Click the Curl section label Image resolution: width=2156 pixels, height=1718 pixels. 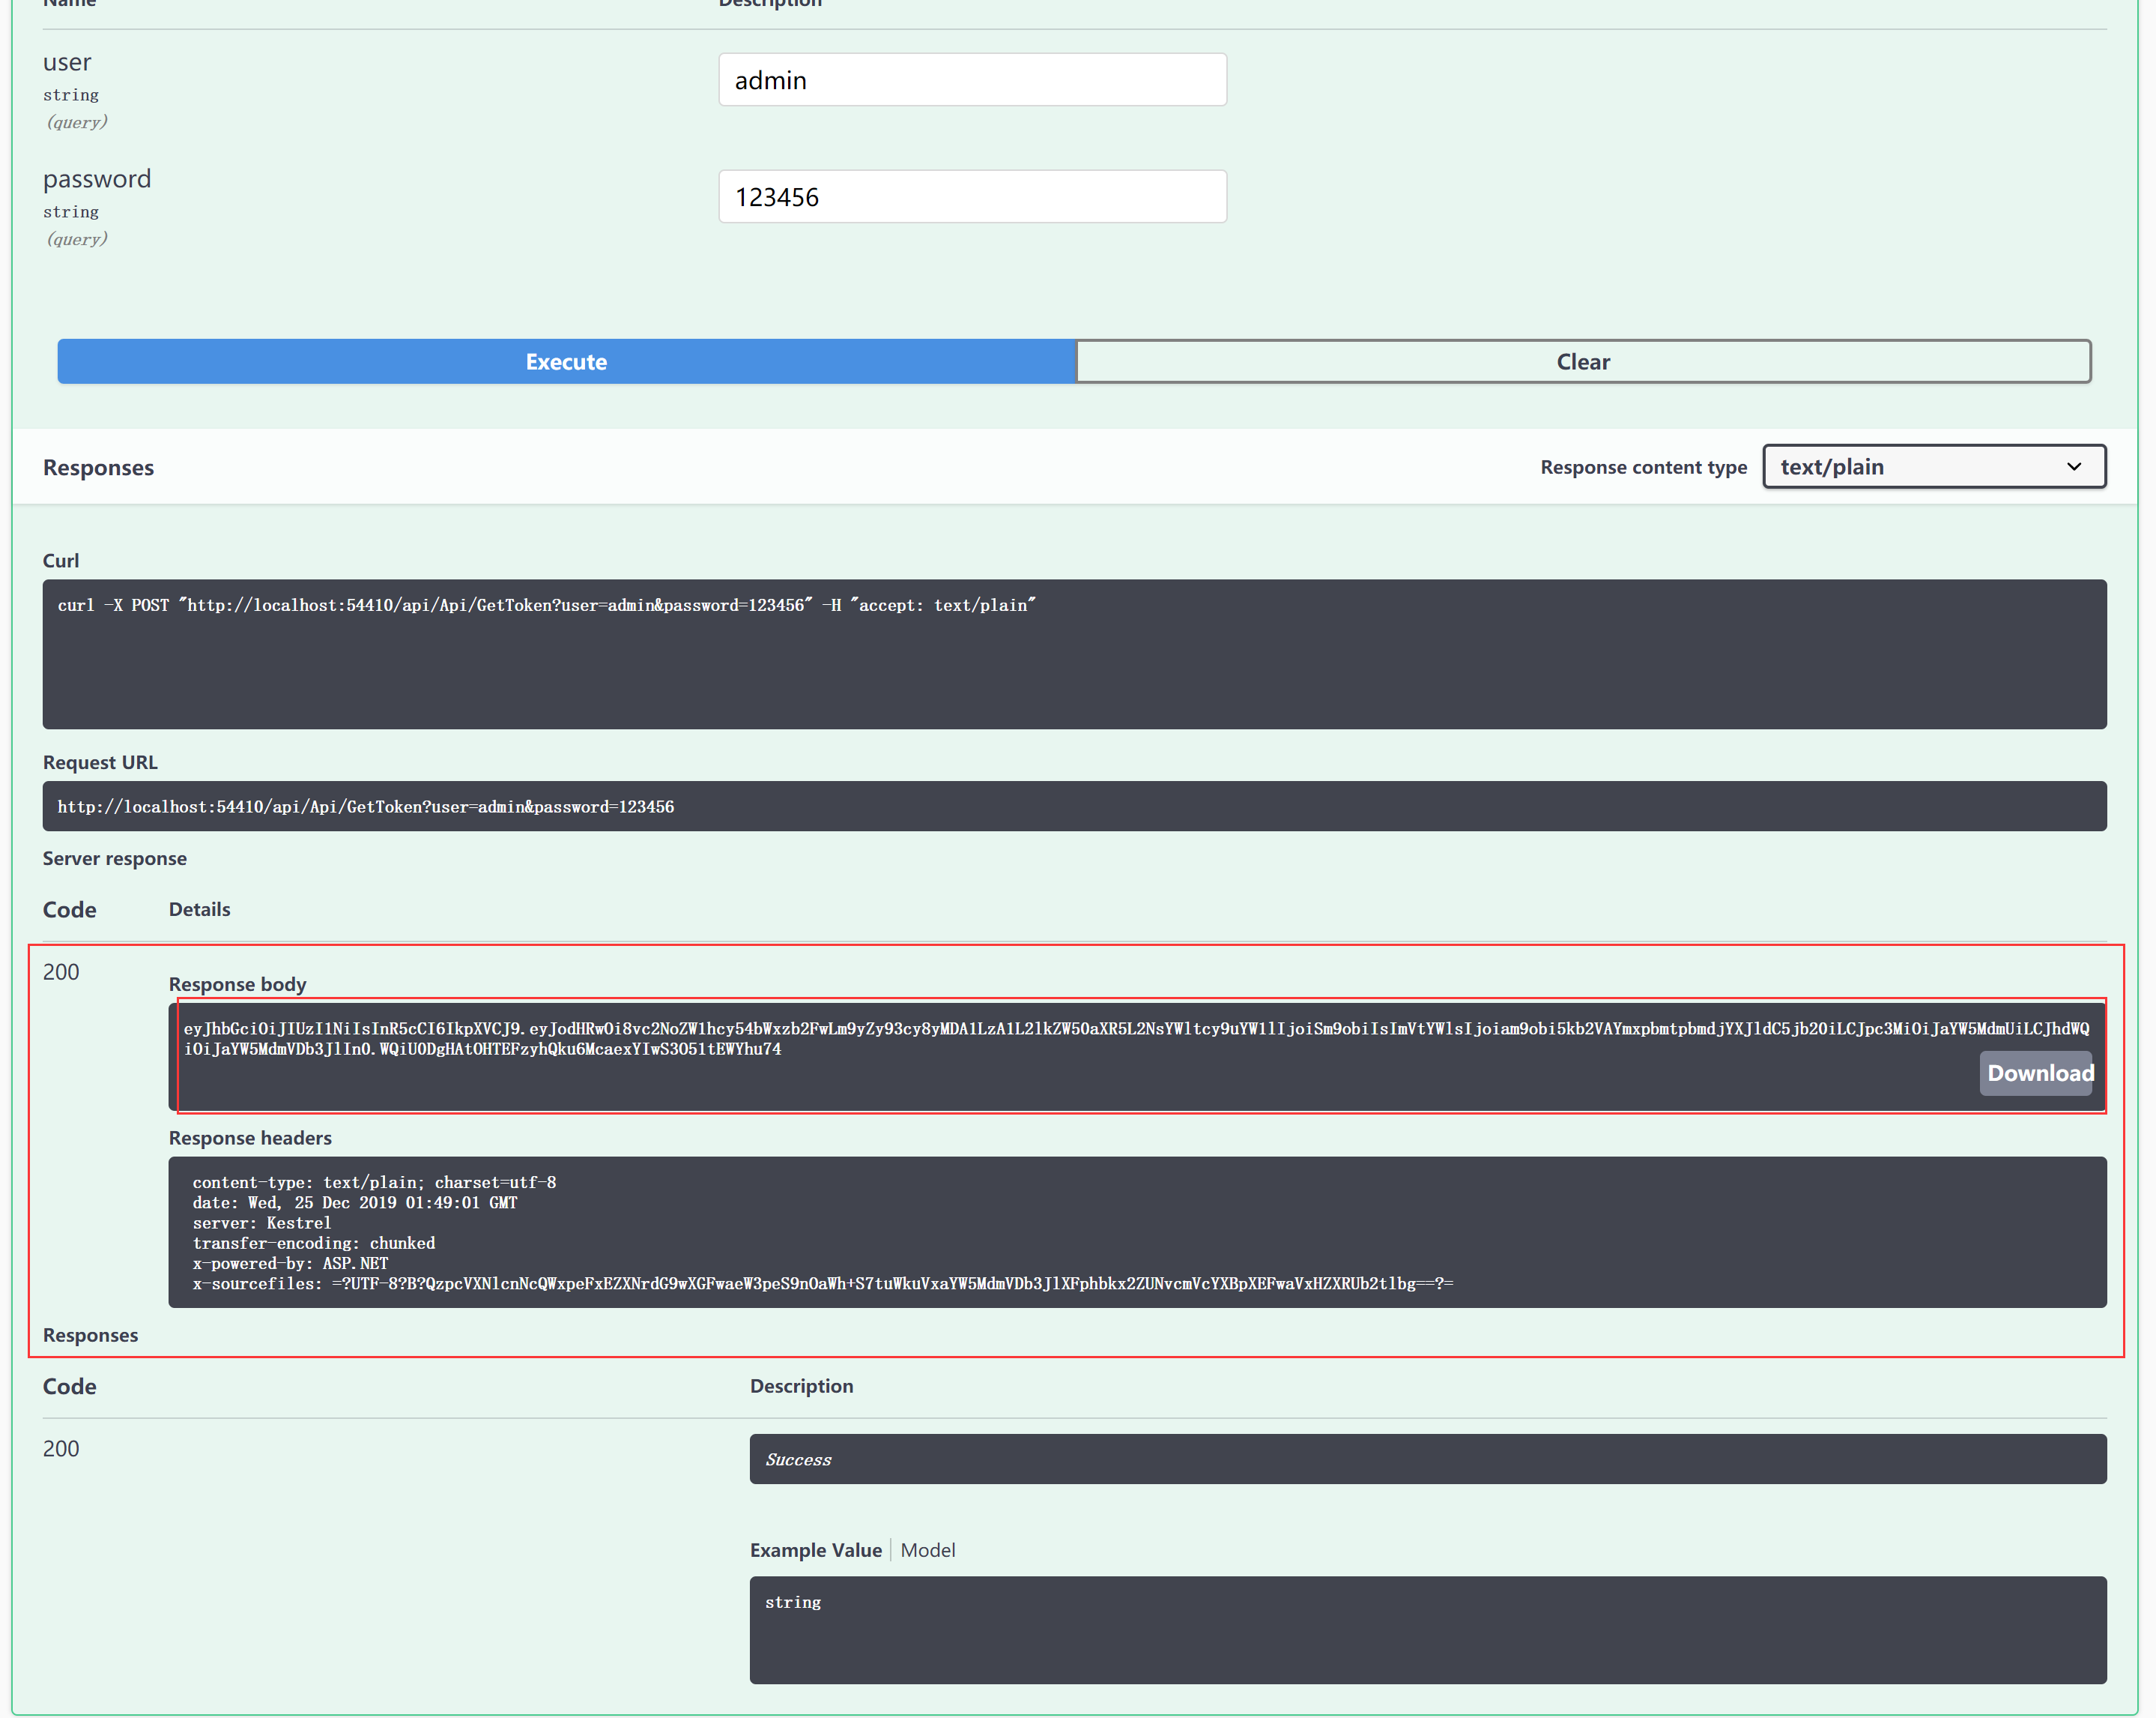(x=61, y=561)
